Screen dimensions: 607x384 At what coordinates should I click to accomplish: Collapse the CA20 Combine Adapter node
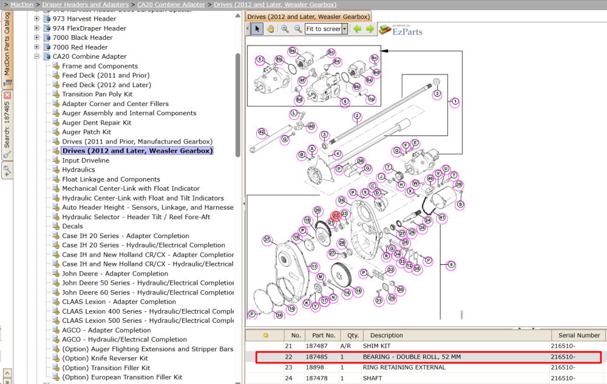[x=37, y=56]
